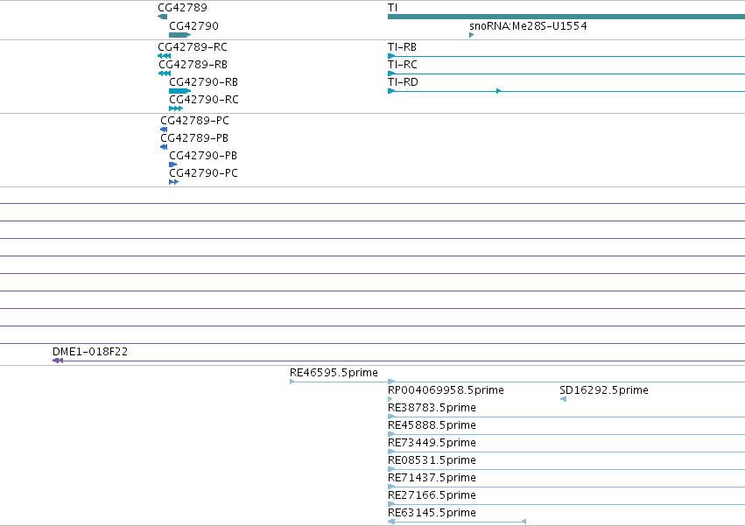Viewport: 745px width, 526px height.
Task: Click the DME1-018F22 purple arrow glyph
Action: pyautogui.click(x=58, y=361)
